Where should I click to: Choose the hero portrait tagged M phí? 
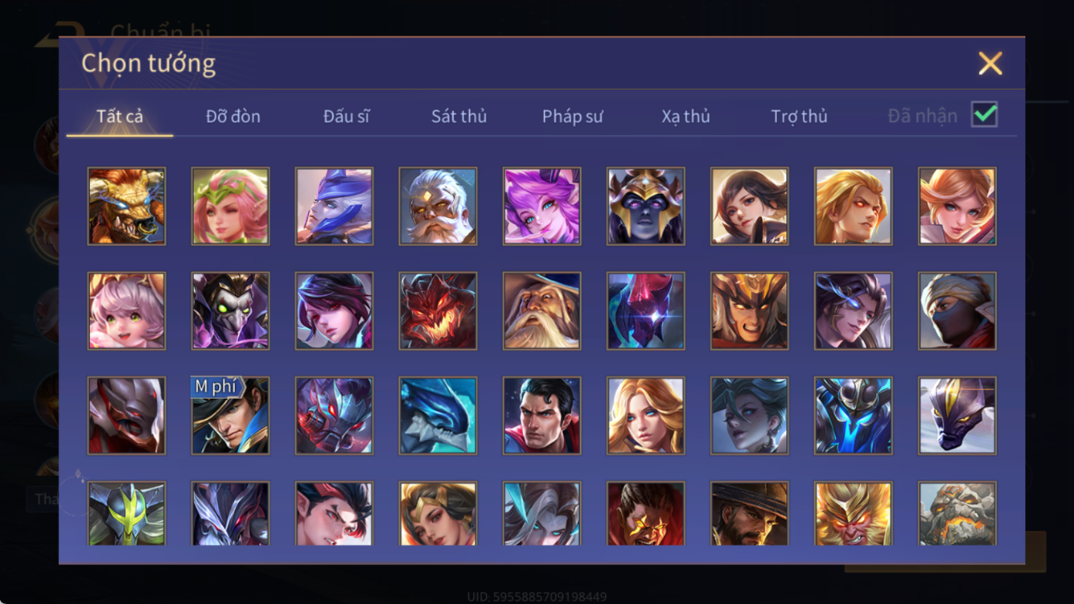[x=230, y=416]
